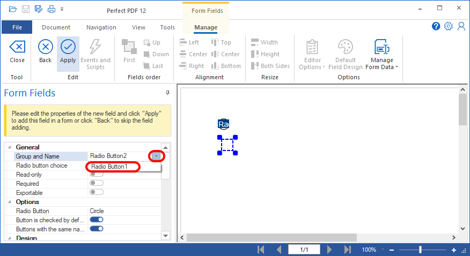Go to next page
The image size is (470, 256).
(329, 250)
